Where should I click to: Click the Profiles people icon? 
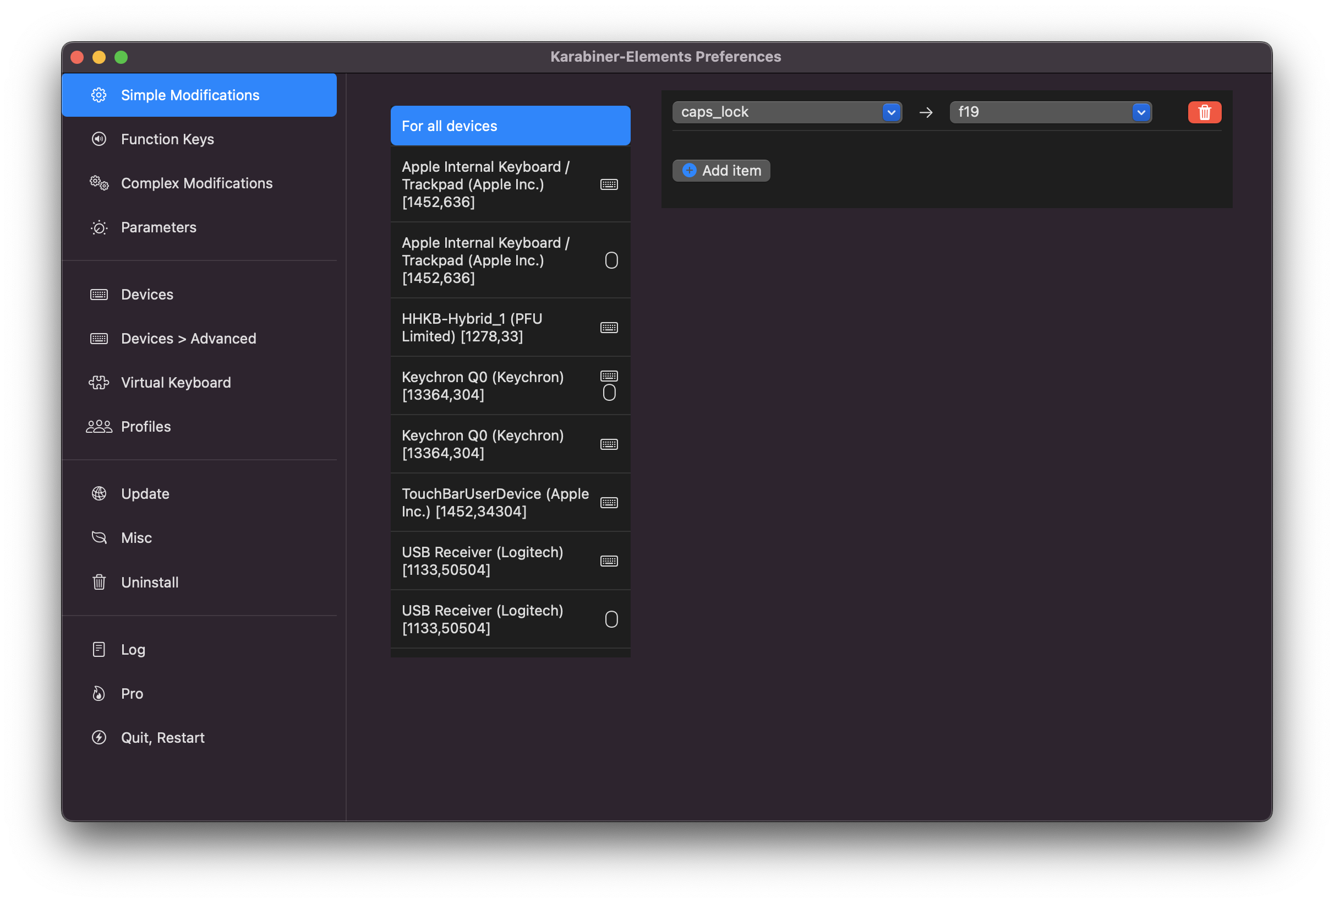(x=99, y=427)
